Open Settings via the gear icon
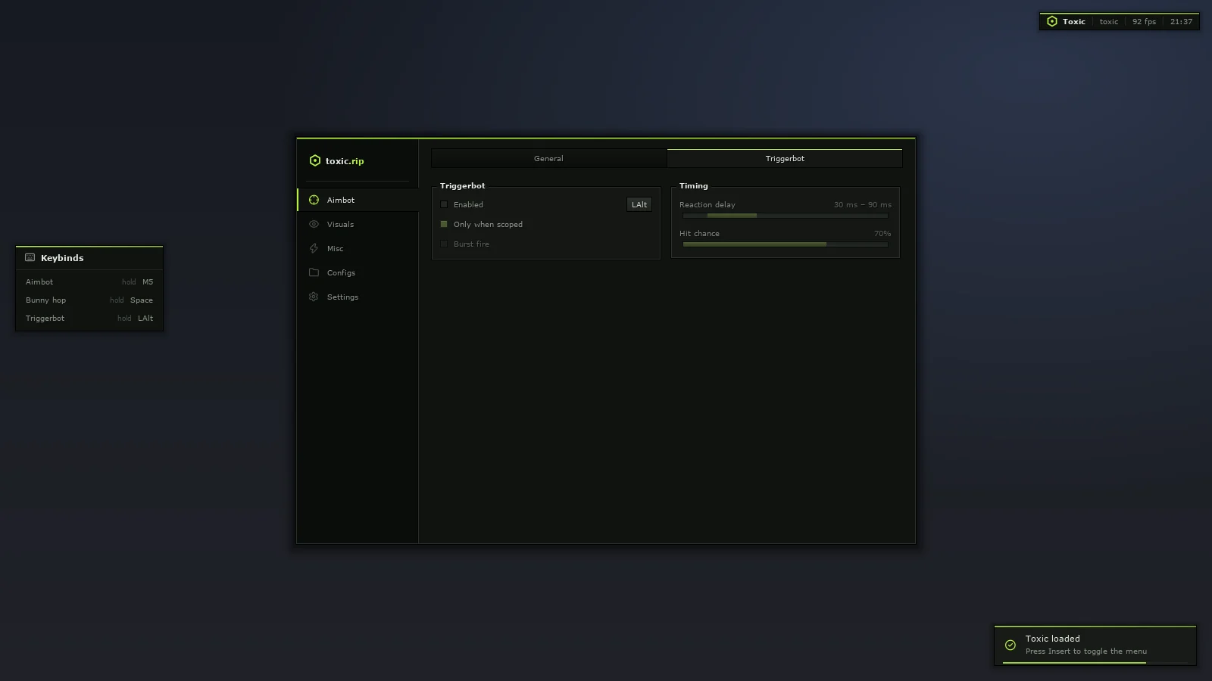Screen dimensions: 1212x681 [314, 297]
